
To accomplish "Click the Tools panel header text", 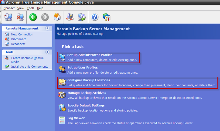I will [x=9, y=52].
